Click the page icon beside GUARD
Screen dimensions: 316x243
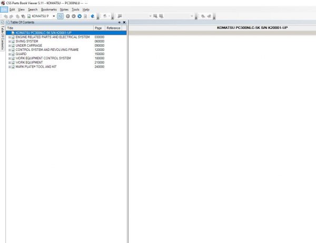(13, 54)
